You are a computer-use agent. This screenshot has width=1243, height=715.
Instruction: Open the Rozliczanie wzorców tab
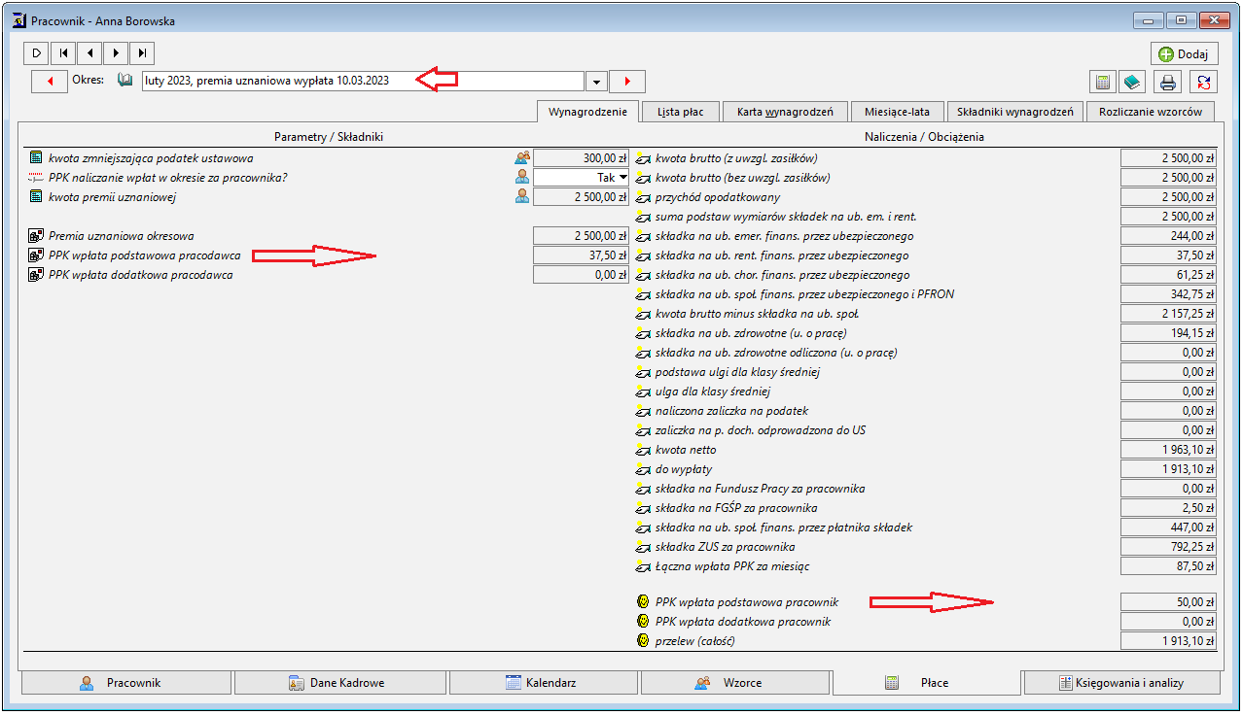(1151, 112)
